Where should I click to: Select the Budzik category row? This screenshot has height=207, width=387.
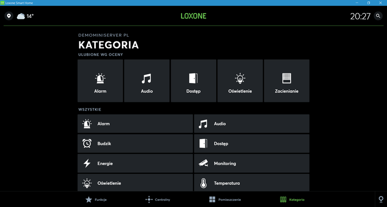135,143
